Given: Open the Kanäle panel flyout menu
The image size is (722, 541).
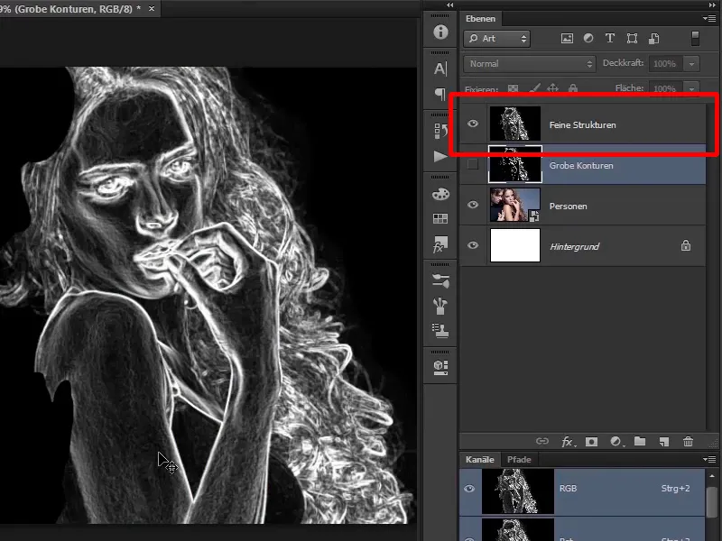Looking at the screenshot, I should tap(709, 459).
